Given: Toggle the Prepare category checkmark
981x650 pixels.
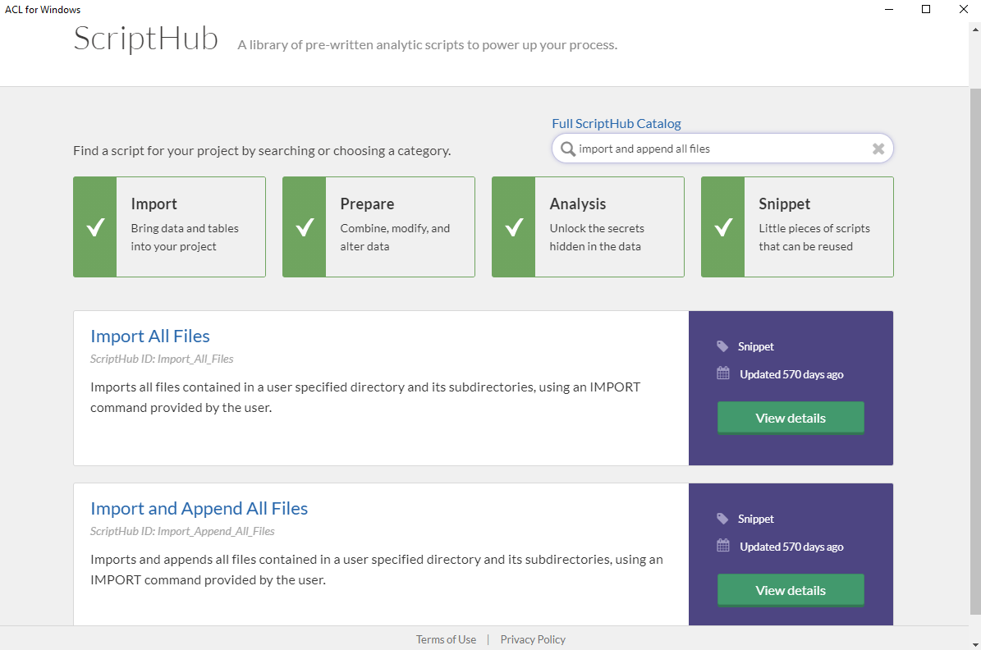Looking at the screenshot, I should pyautogui.click(x=305, y=227).
